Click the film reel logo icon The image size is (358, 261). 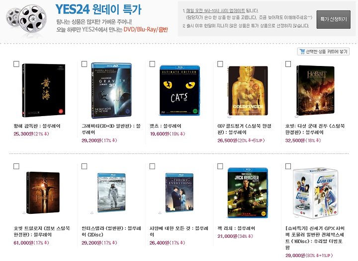26,19
